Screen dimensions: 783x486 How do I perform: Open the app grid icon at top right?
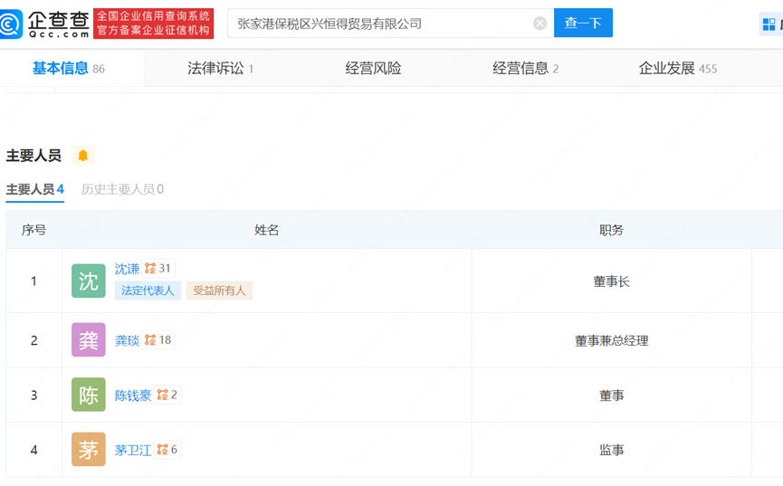click(x=769, y=24)
